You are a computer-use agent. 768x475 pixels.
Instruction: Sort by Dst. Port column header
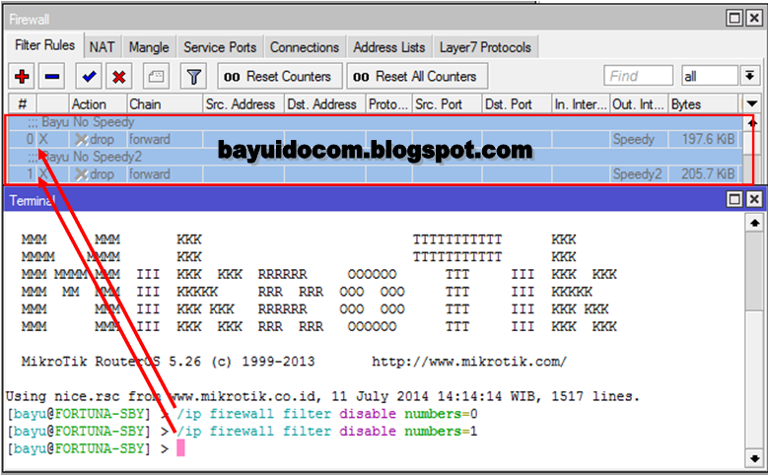tap(517, 104)
